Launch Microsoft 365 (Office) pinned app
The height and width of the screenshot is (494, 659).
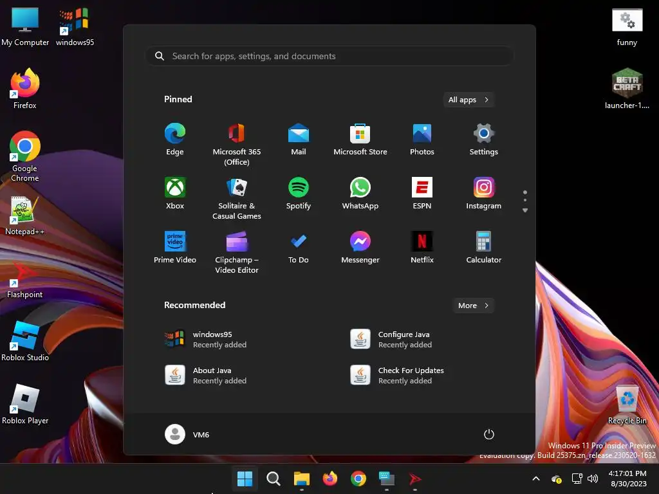click(237, 145)
